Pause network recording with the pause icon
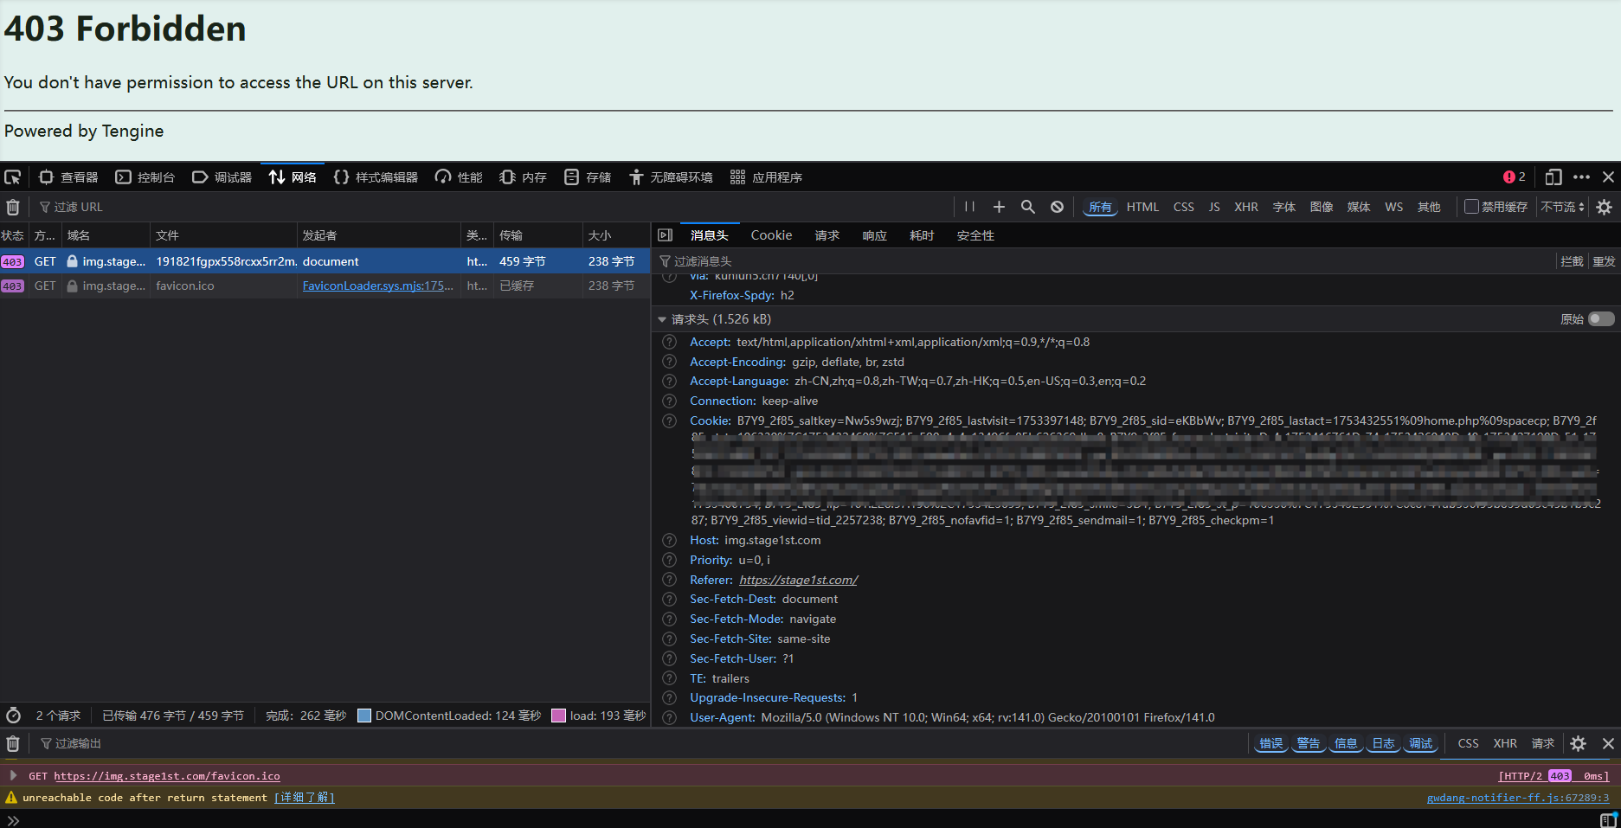The width and height of the screenshot is (1621, 828). coord(969,208)
